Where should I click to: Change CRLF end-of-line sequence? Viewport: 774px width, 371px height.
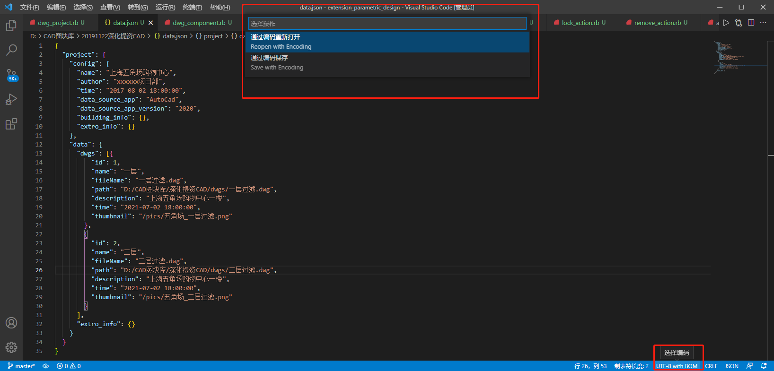click(x=711, y=366)
